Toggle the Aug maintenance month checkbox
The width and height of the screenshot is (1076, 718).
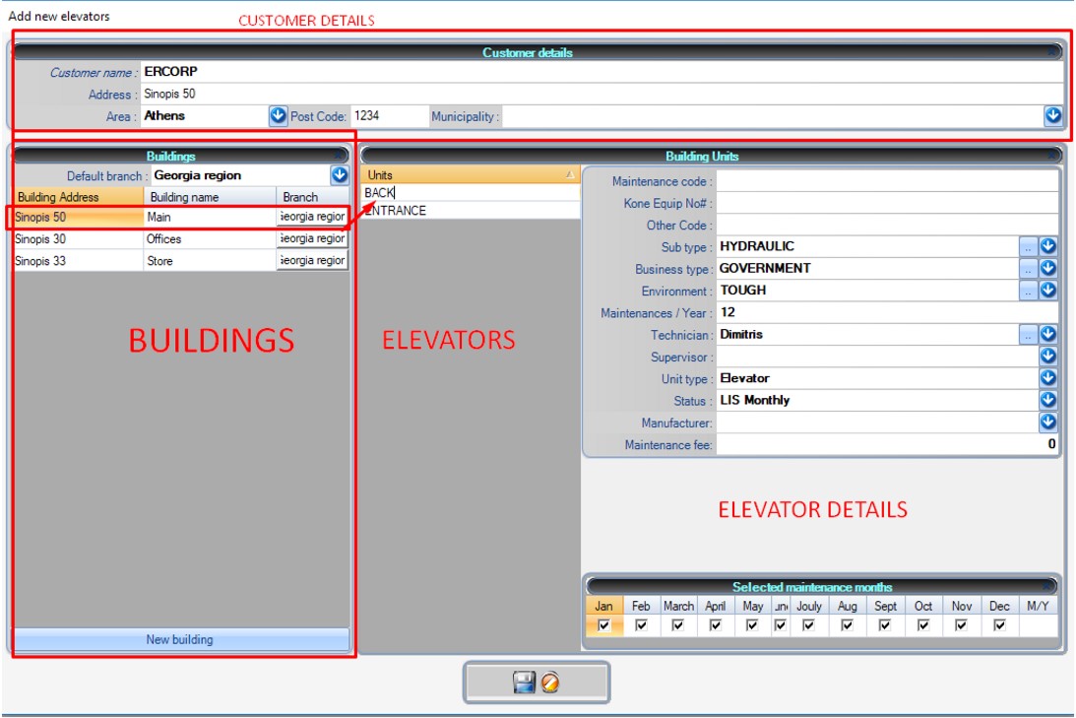pos(847,625)
